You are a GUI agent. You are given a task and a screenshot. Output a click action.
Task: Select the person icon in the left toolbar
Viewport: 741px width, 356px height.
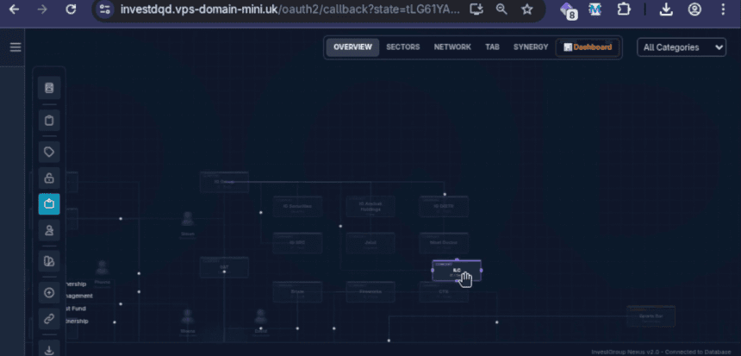pos(49,230)
